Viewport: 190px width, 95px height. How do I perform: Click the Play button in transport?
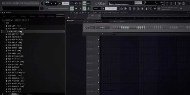pyautogui.click(x=51, y=3)
